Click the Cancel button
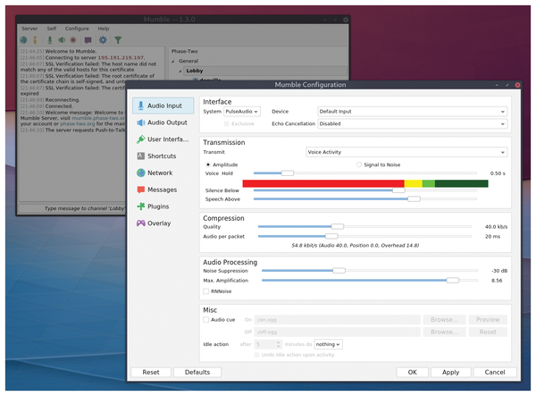 pyautogui.click(x=495, y=372)
